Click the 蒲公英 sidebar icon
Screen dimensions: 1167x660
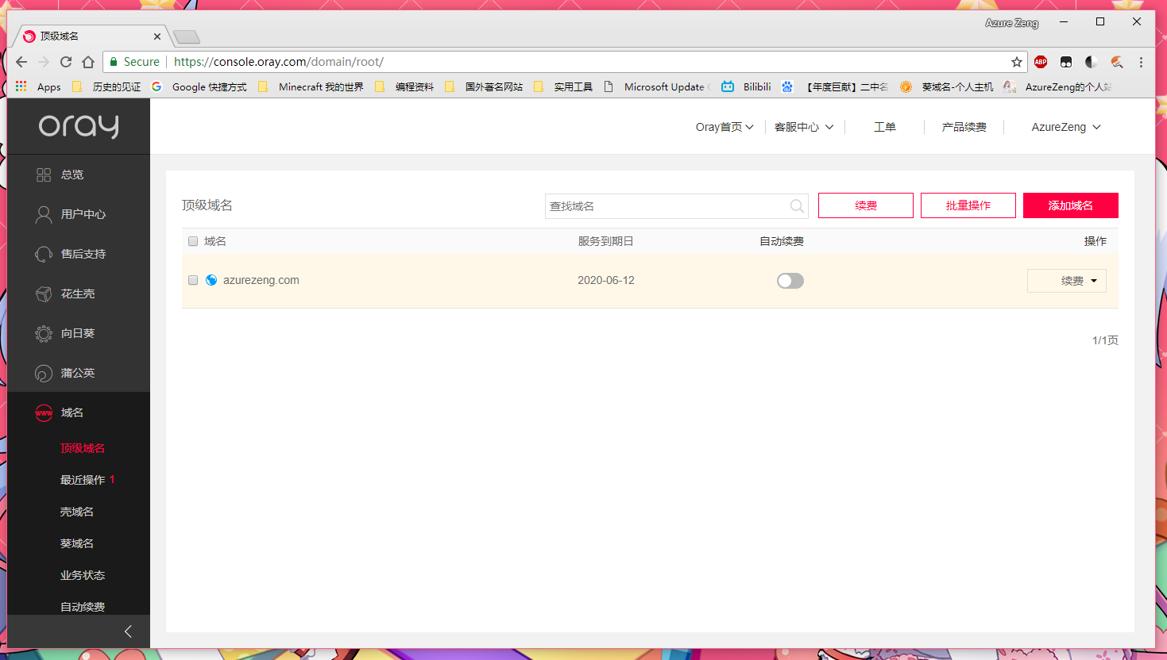tap(44, 373)
